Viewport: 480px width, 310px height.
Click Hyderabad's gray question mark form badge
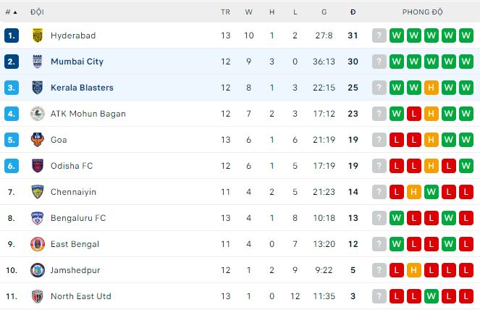[379, 35]
